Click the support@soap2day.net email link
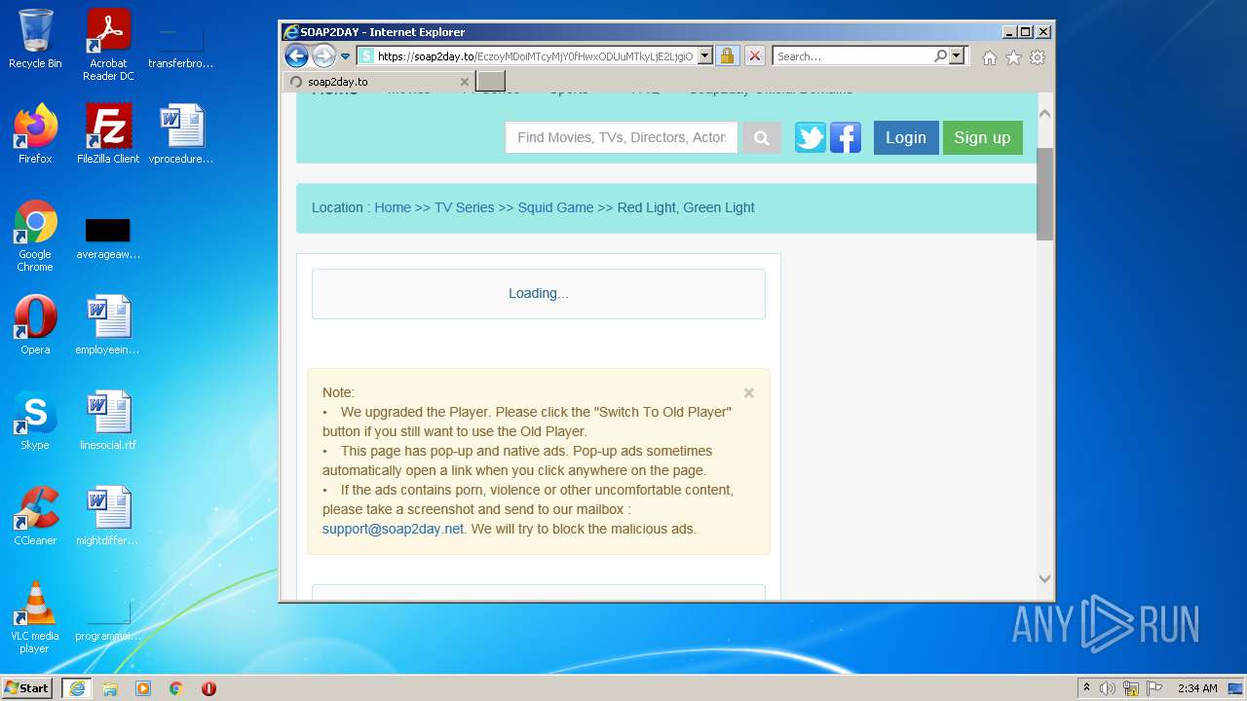This screenshot has height=701, width=1247. pyautogui.click(x=393, y=529)
